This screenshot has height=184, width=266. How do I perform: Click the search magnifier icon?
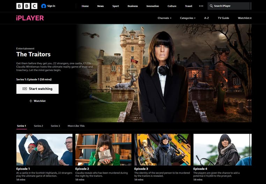click(x=211, y=6)
